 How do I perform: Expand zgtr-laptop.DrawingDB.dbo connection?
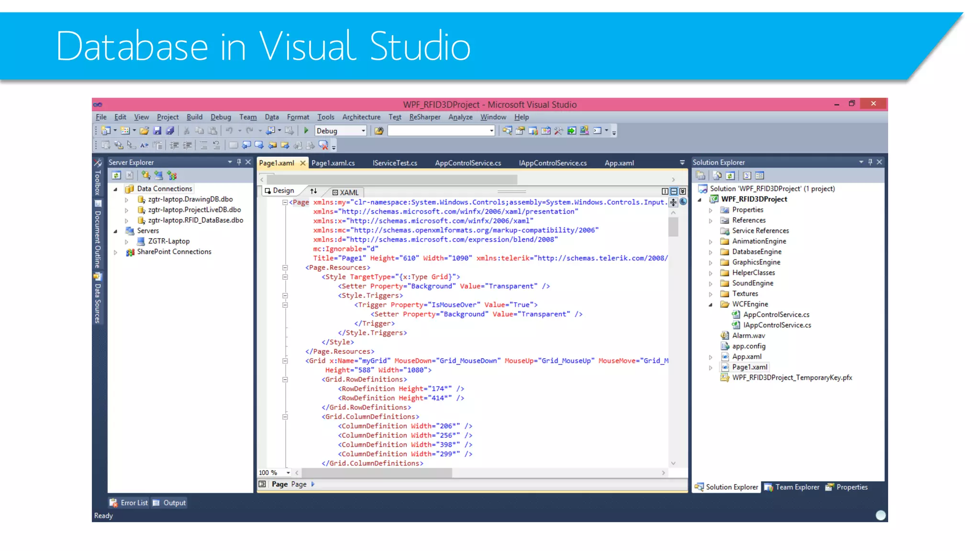126,199
